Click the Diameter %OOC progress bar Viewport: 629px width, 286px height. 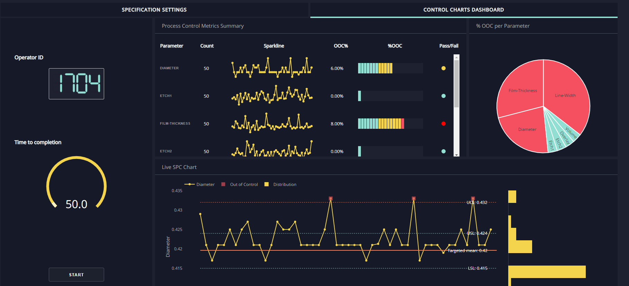390,68
